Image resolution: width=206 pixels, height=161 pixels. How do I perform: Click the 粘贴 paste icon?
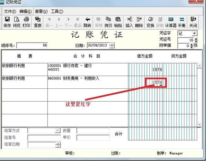[118, 22]
